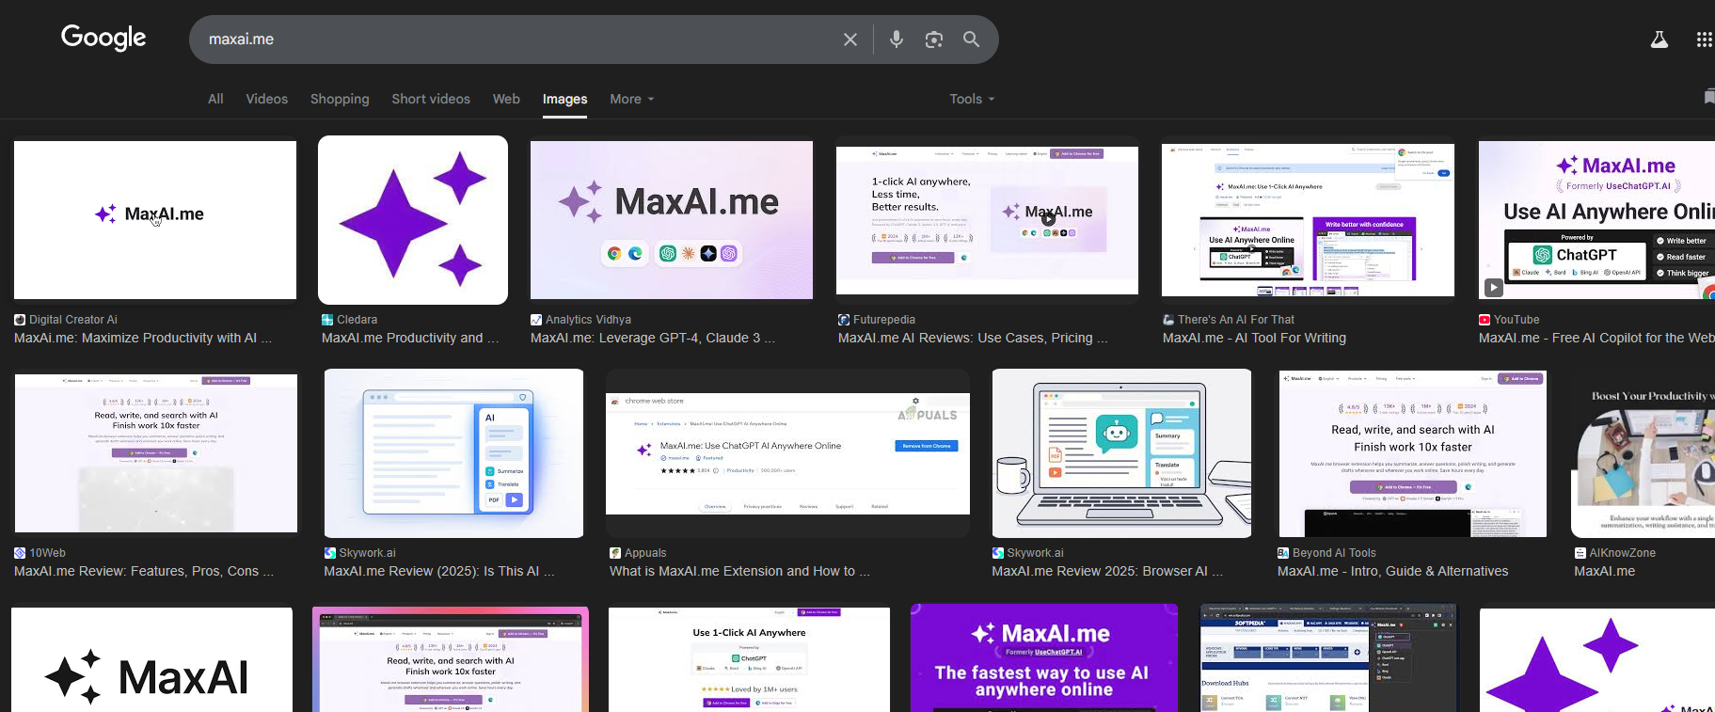Expand the More dropdown
Screen dimensions: 1715x712
(631, 99)
